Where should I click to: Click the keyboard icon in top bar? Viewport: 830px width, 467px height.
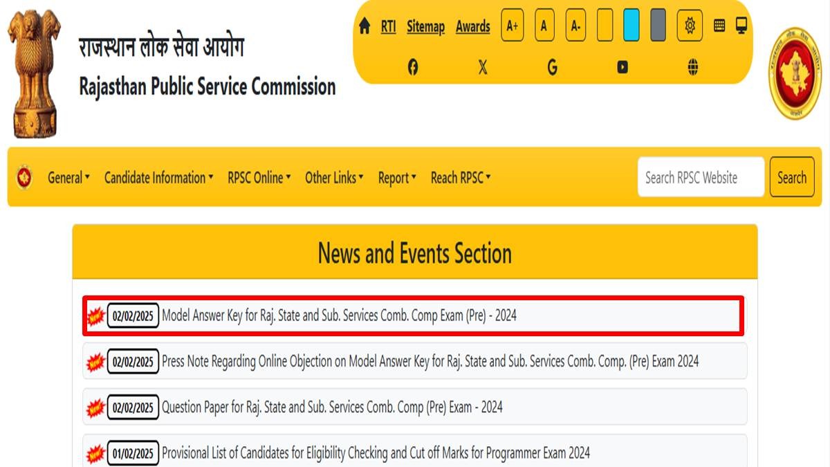pyautogui.click(x=719, y=26)
